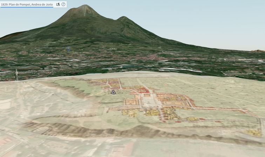Viewport: 265px width, 157px height.
Task: Select the triangle location marker on the map
Action: 113,92
